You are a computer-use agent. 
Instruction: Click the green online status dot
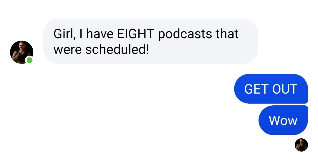click(30, 60)
